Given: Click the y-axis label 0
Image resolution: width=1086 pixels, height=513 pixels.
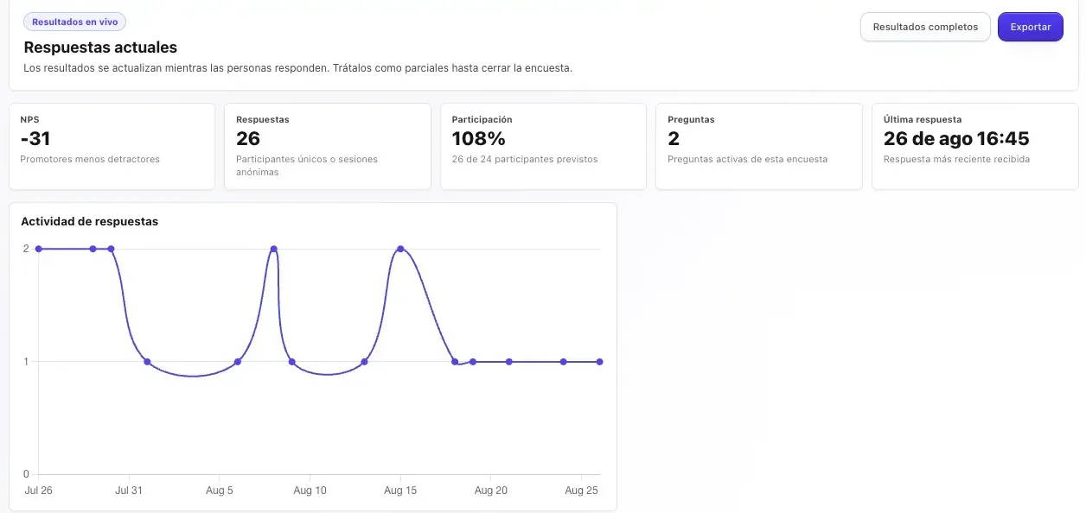Looking at the screenshot, I should coord(26,474).
